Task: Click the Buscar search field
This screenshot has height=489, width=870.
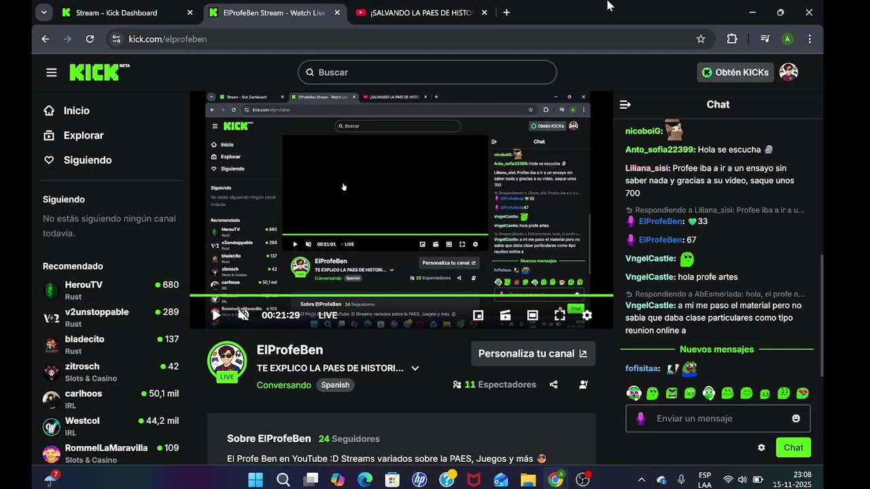Action: coord(427,72)
